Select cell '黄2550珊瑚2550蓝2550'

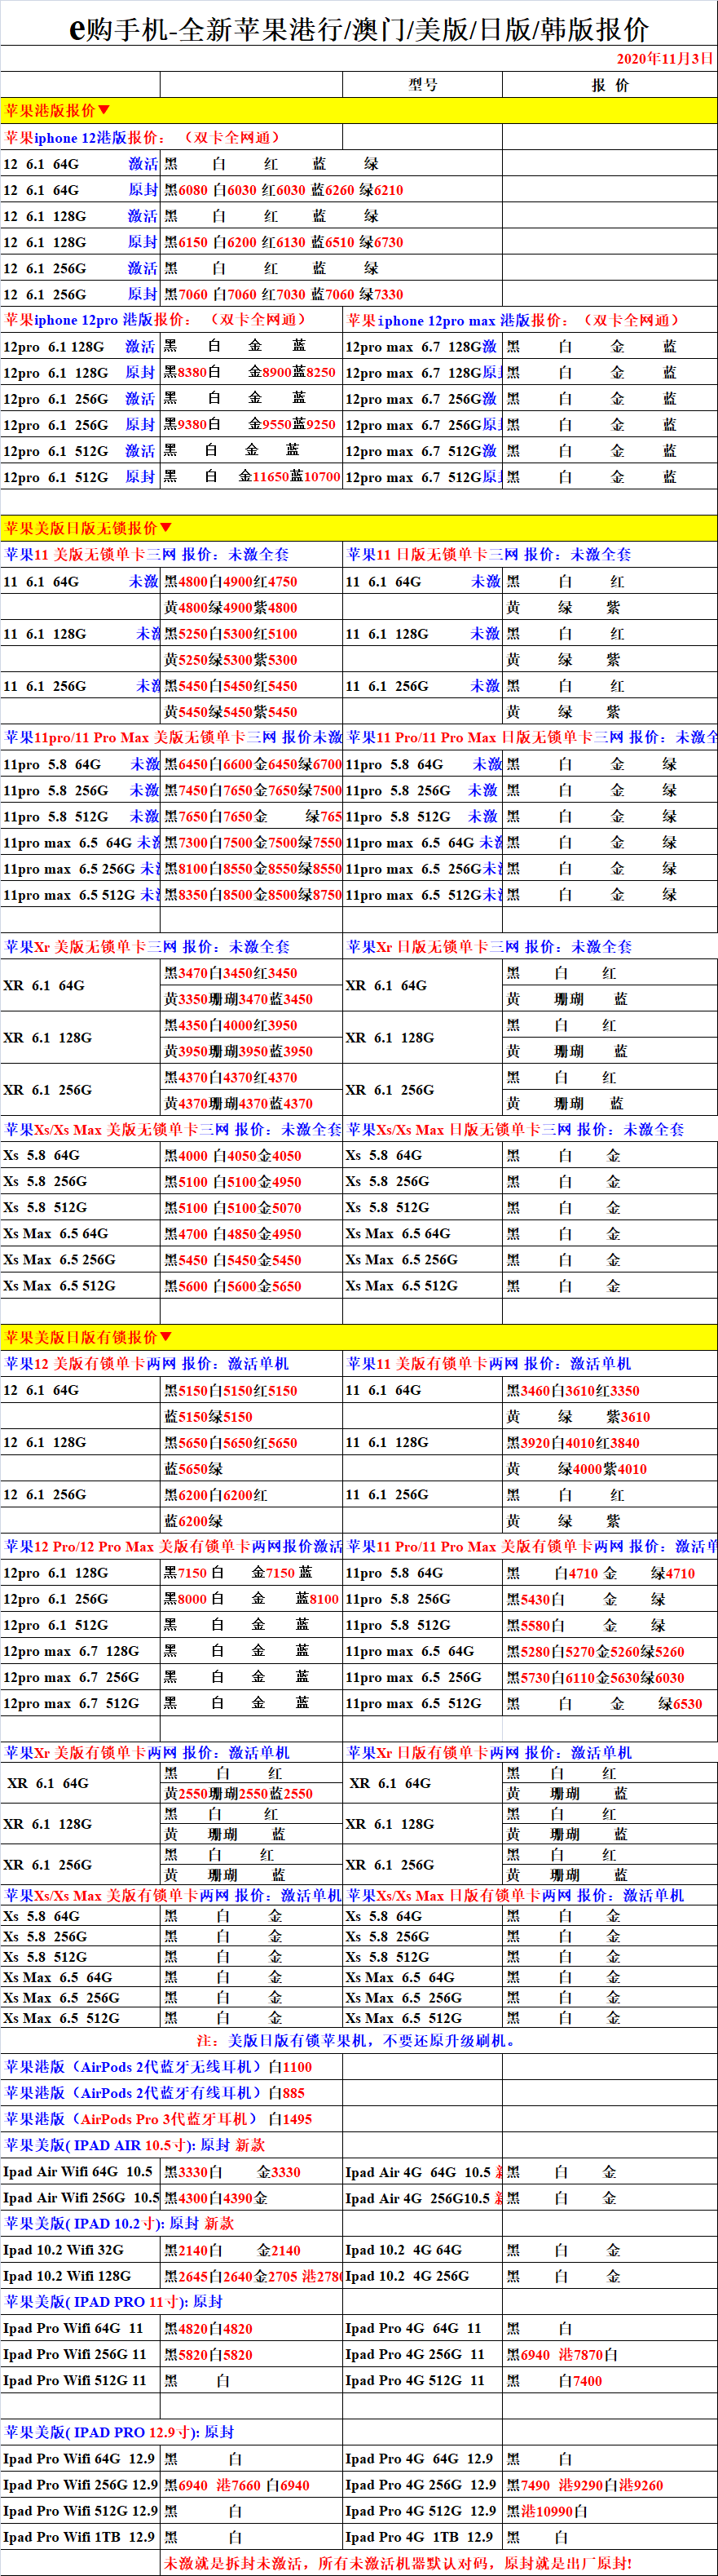click(x=252, y=1793)
